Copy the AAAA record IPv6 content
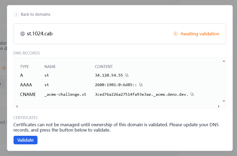 pos(141,85)
